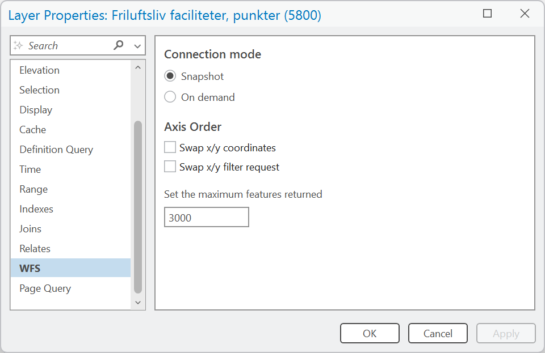Switch to the Display page
This screenshot has width=545, height=353.
[36, 110]
